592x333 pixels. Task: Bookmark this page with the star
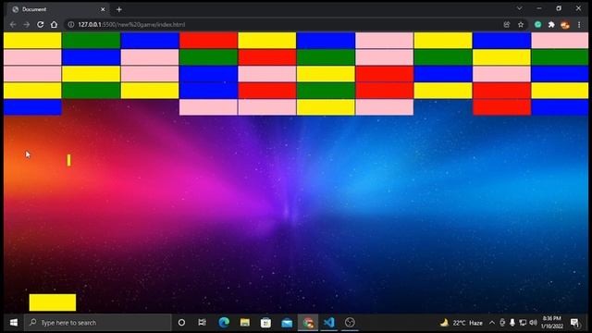(521, 25)
